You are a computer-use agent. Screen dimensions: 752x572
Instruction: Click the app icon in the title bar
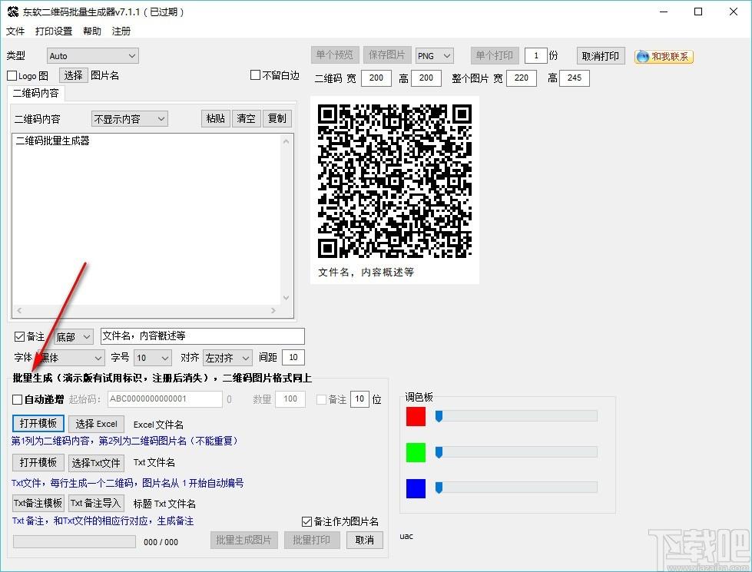(x=13, y=12)
